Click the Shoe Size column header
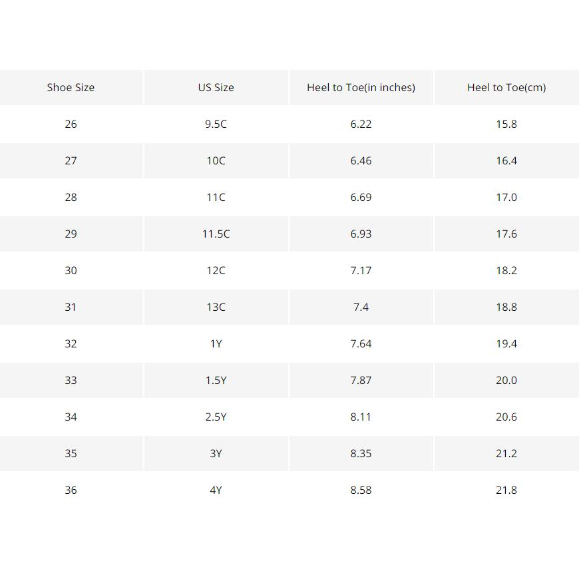This screenshot has height=581, width=581. pyautogui.click(x=71, y=87)
